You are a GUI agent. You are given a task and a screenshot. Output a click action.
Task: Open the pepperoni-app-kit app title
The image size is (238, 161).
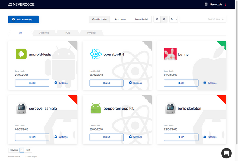click(x=118, y=109)
